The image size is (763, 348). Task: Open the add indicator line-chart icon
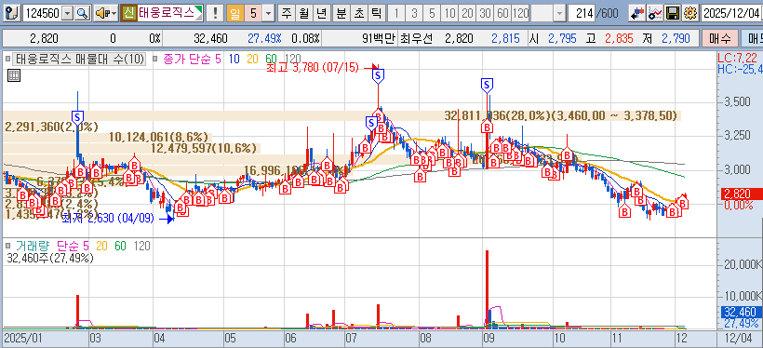point(656,13)
